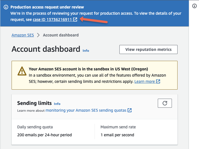Click the Daily sending quota label
The width and height of the screenshot is (199, 149).
tap(35, 127)
